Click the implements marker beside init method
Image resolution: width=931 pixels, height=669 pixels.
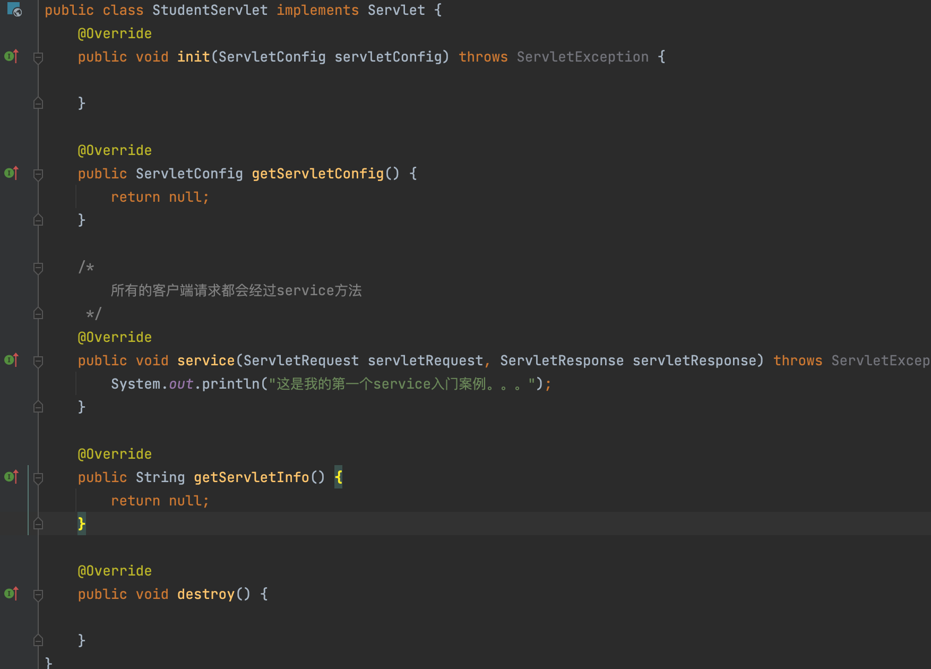[12, 56]
